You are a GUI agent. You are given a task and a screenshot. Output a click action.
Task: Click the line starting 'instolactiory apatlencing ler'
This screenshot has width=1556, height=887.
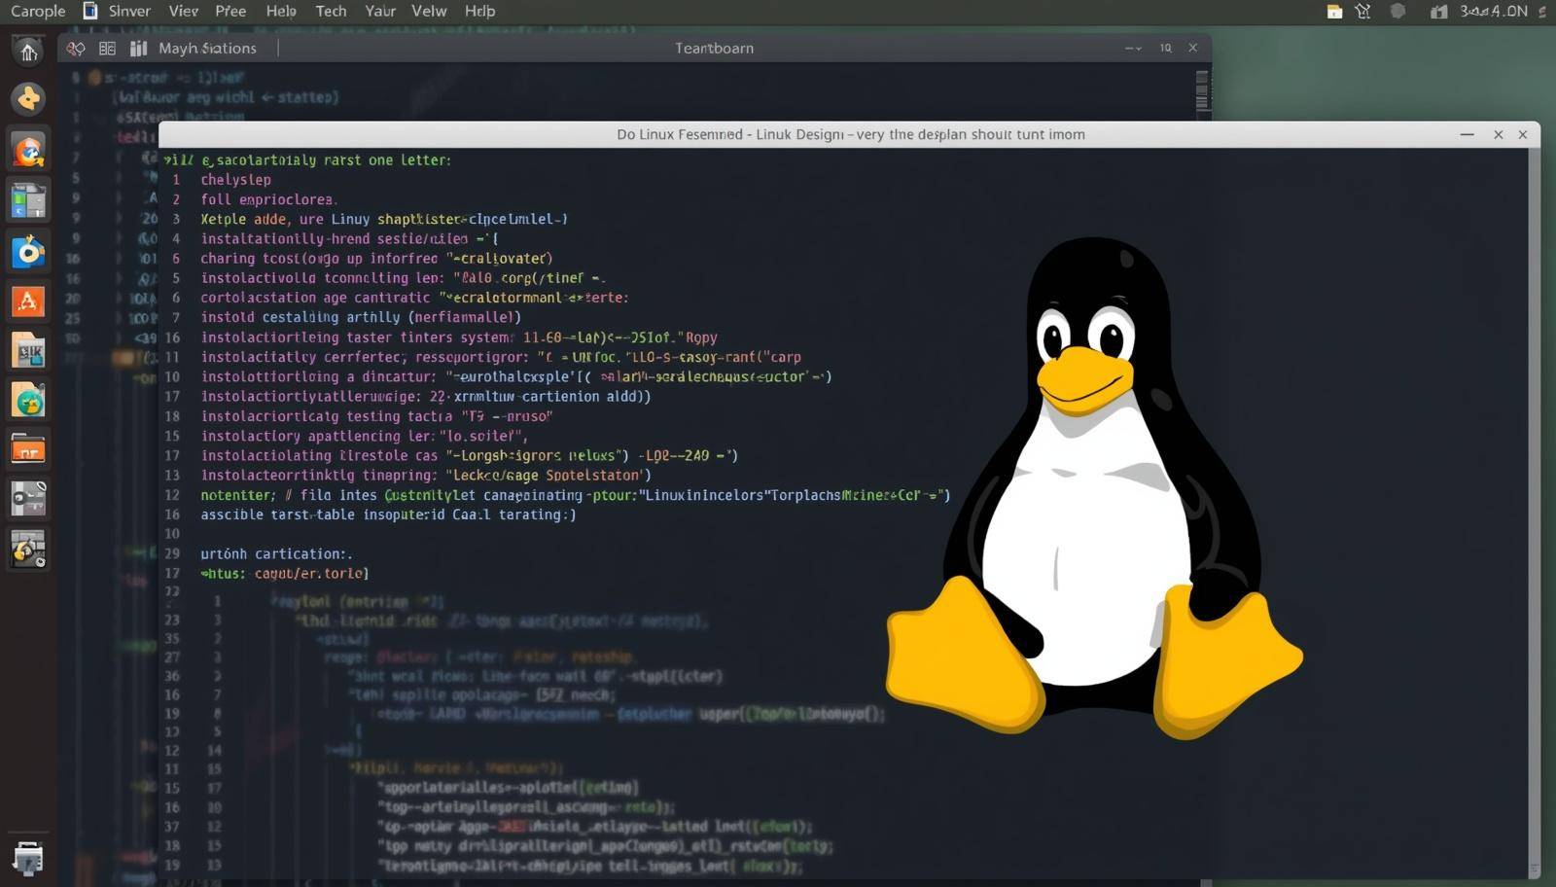[x=364, y=436]
